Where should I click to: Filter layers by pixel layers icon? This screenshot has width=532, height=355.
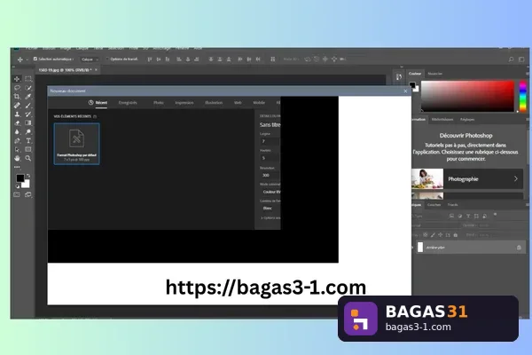click(x=451, y=216)
